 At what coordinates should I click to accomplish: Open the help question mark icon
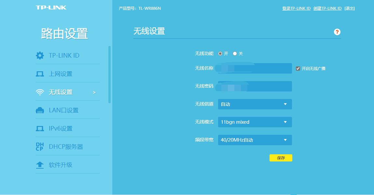click(x=337, y=32)
